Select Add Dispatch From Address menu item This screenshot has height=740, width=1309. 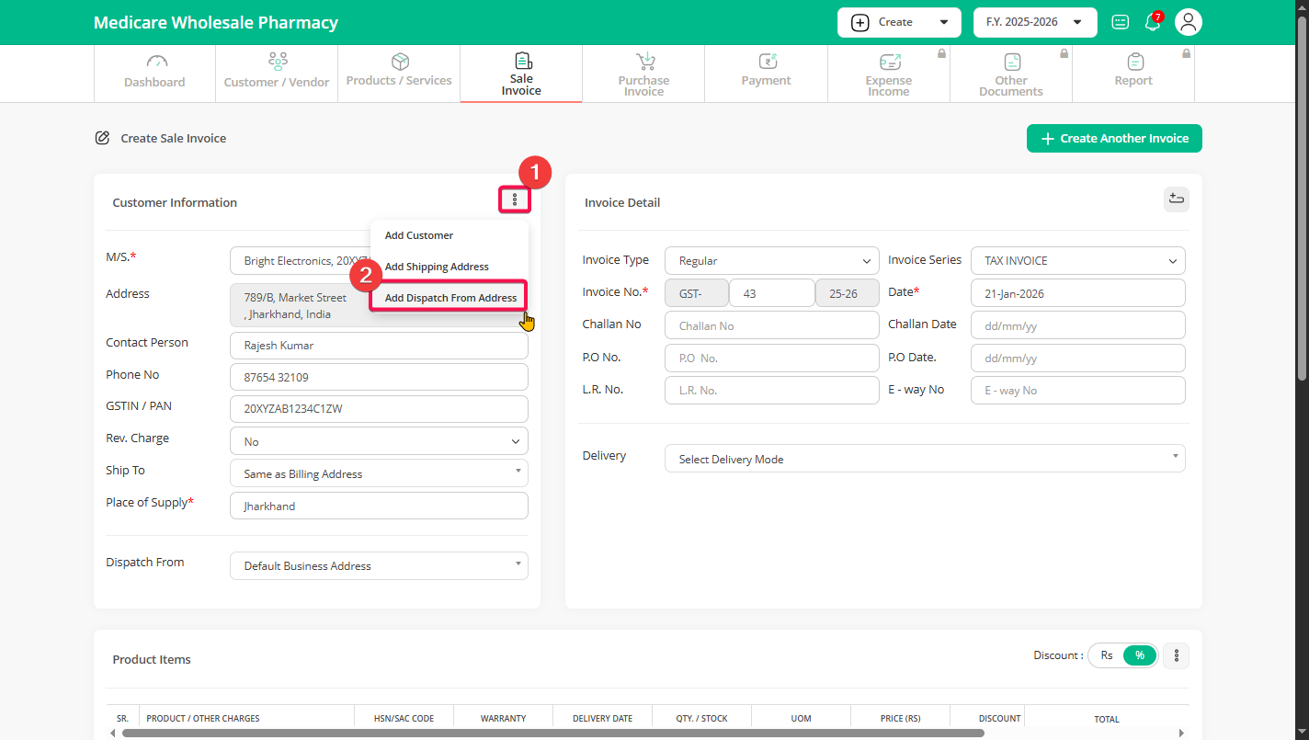point(450,298)
